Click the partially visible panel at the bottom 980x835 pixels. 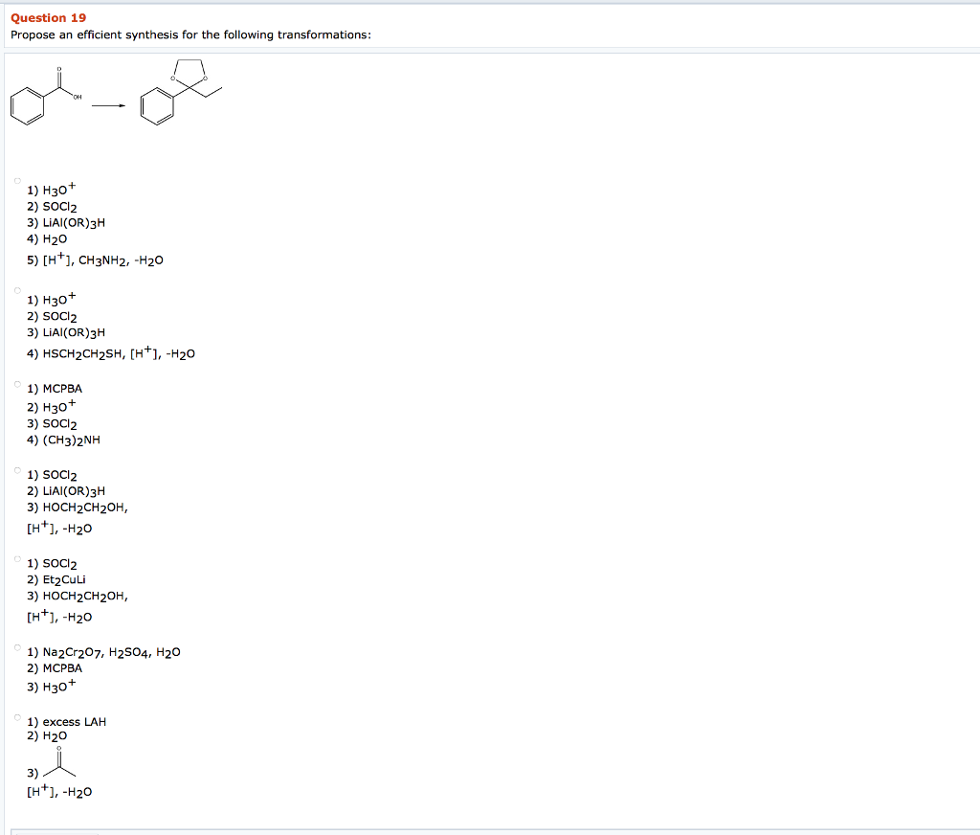click(490, 829)
